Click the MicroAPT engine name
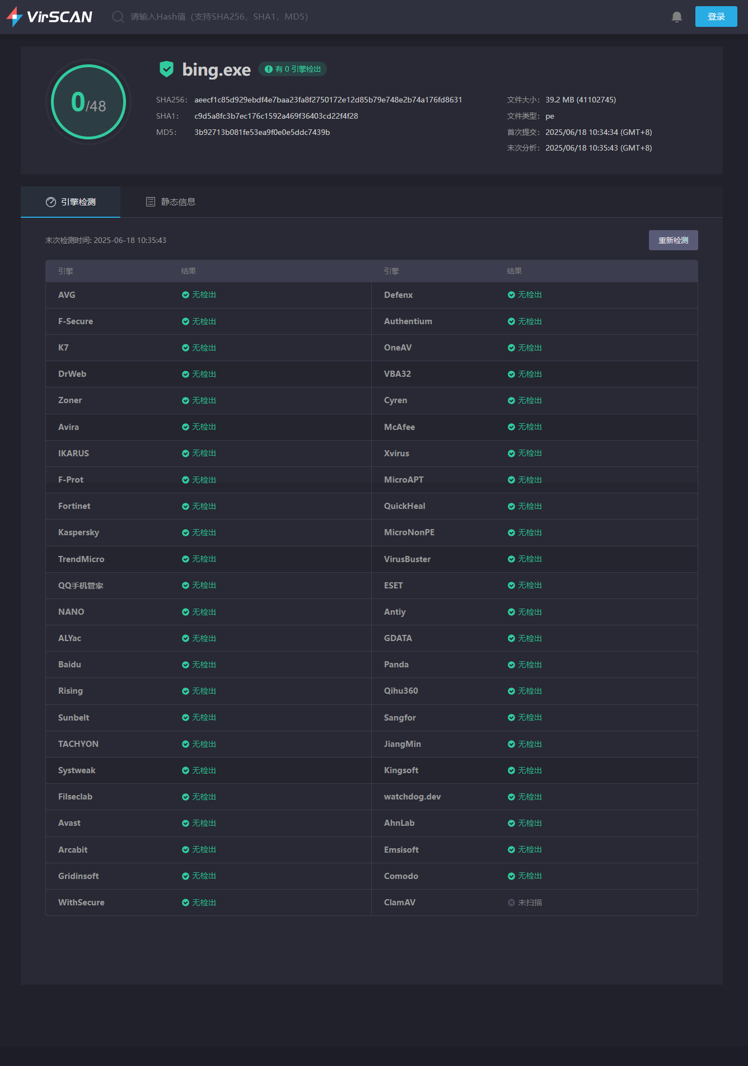 (404, 480)
